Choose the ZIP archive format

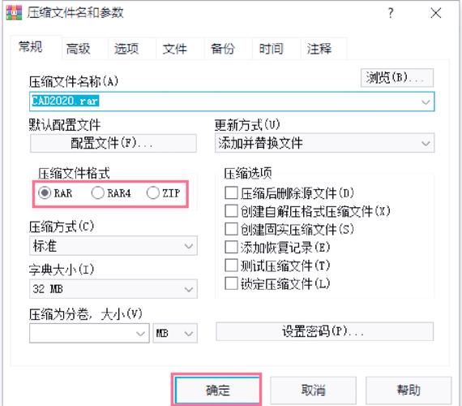pyautogui.click(x=153, y=193)
